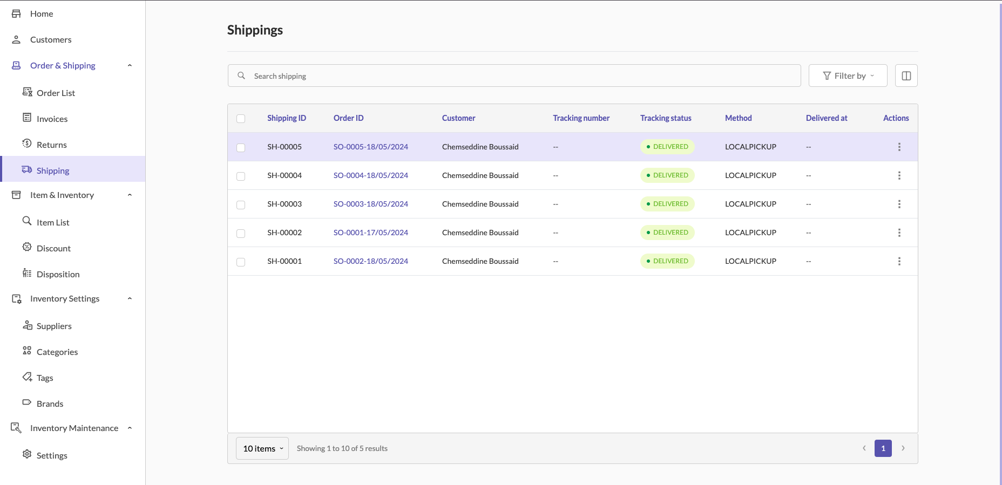The width and height of the screenshot is (1002, 485).
Task: Open order SO-0004-18/05/2024 link
Action: click(x=371, y=175)
